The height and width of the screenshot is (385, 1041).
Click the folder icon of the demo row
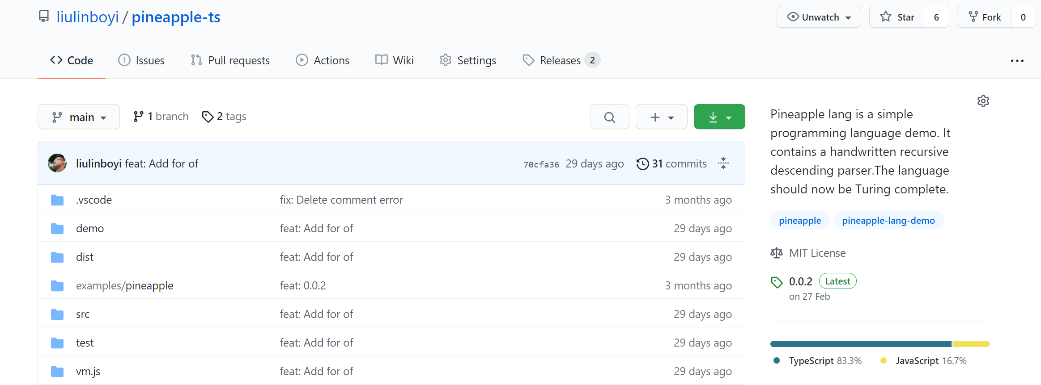(x=57, y=229)
